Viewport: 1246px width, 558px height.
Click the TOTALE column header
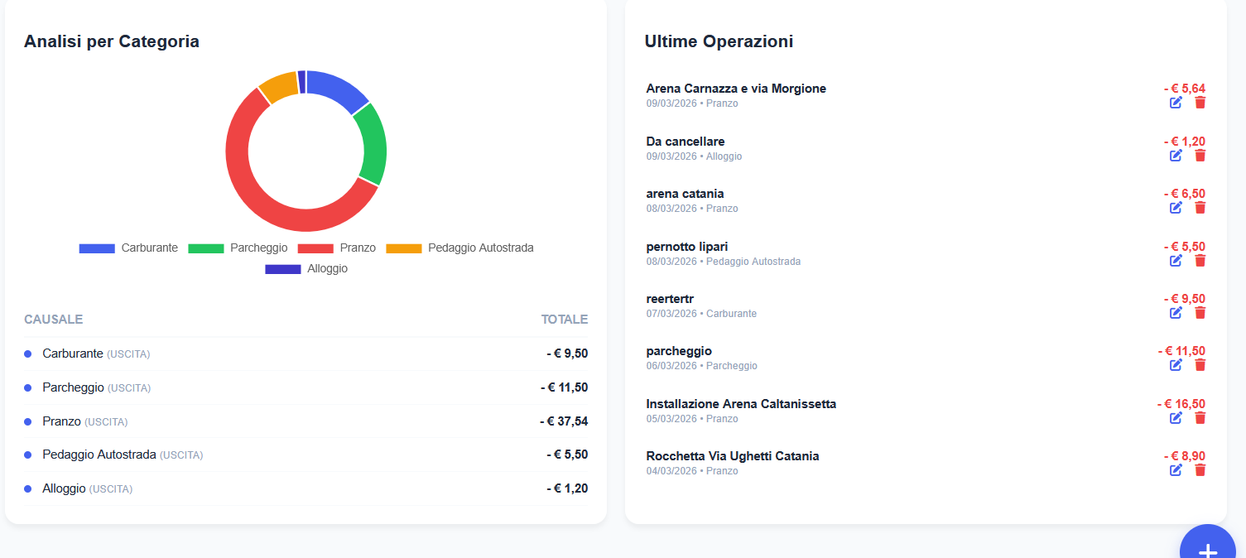coord(564,320)
